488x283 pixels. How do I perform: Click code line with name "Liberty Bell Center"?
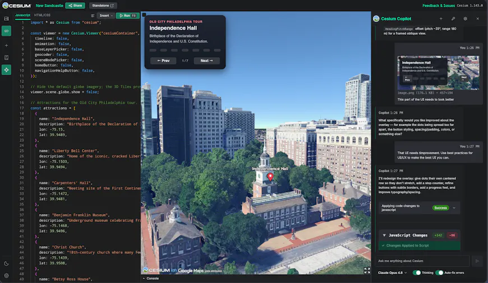click(68, 151)
